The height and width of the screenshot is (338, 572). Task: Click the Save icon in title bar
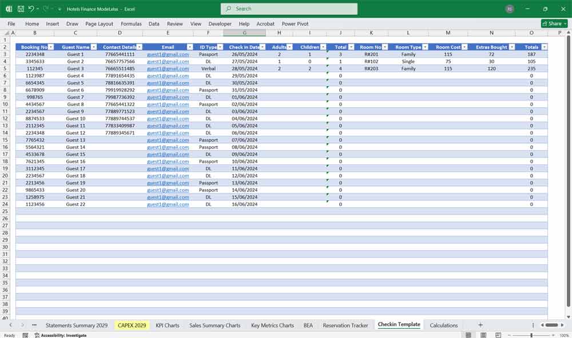(21, 9)
